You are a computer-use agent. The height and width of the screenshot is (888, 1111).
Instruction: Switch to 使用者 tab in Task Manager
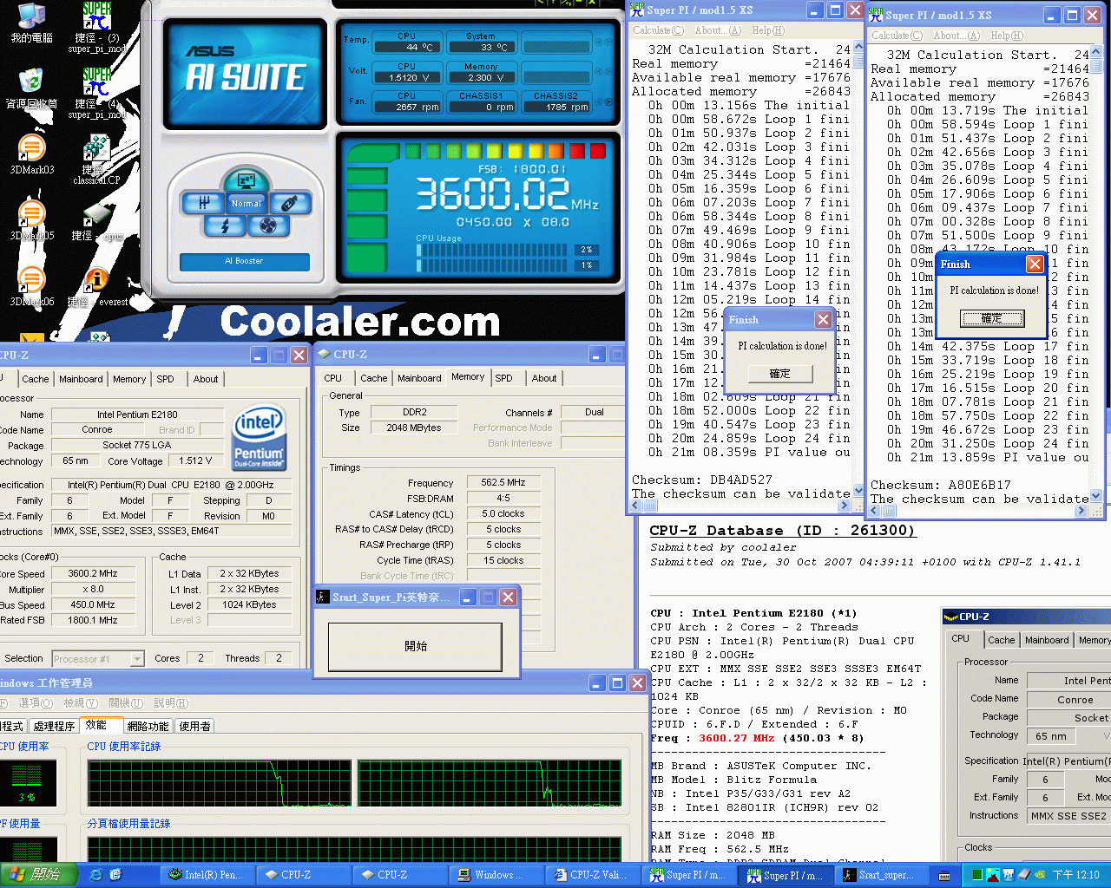[194, 726]
